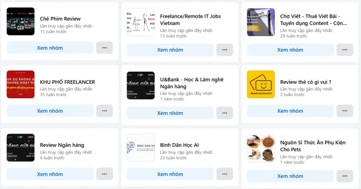Open U&Bank - Học & Làm nghề Ngân hàng title
The image size is (361, 189).
pyautogui.click(x=192, y=83)
